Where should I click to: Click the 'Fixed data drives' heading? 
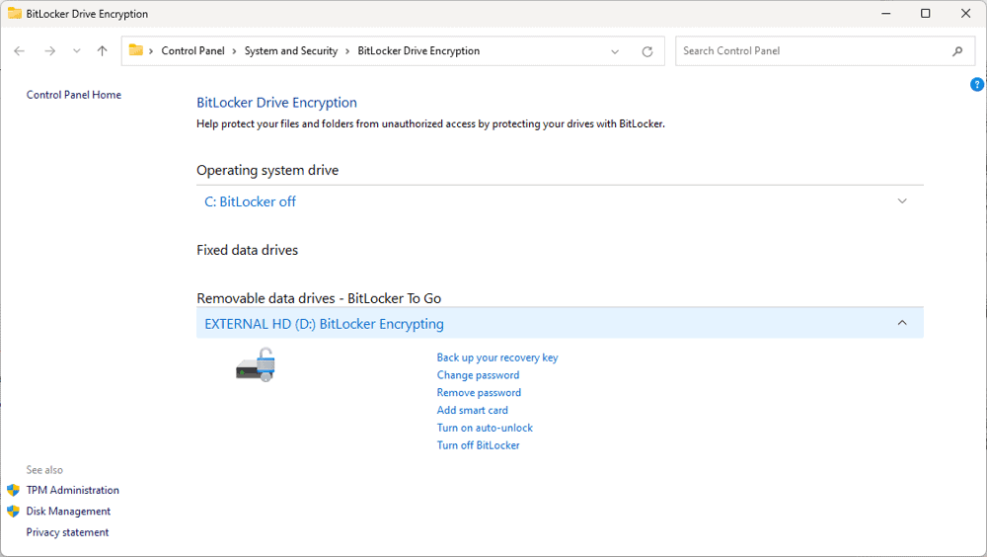pyautogui.click(x=248, y=250)
